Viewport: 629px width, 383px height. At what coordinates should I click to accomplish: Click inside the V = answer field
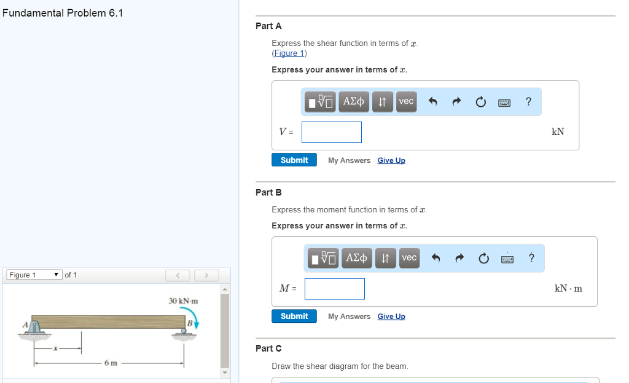331,132
